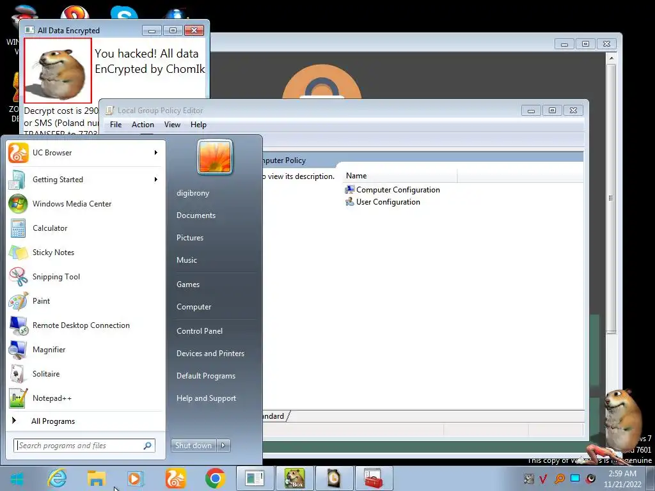Open Default Programs
Image resolution: width=655 pixels, height=491 pixels.
(x=206, y=376)
